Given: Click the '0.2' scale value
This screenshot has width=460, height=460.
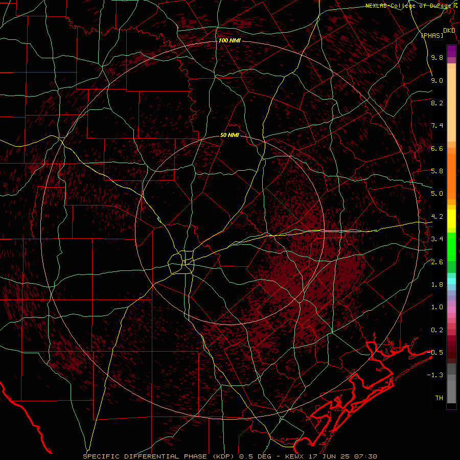Looking at the screenshot, I should (437, 330).
